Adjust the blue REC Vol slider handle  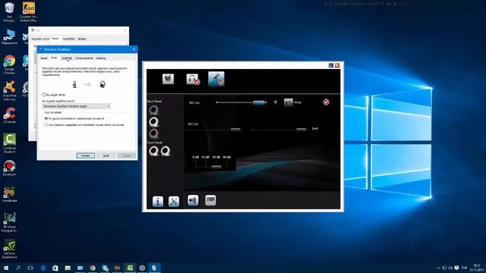[x=259, y=102]
